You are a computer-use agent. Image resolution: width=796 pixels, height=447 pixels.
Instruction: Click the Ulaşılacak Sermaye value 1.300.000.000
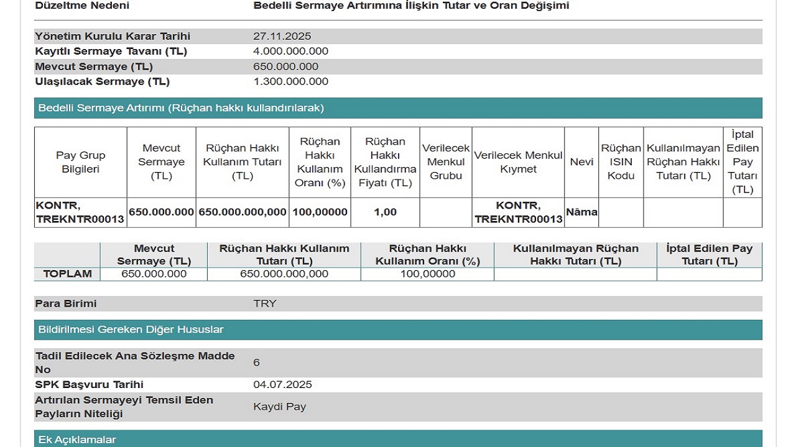(290, 81)
